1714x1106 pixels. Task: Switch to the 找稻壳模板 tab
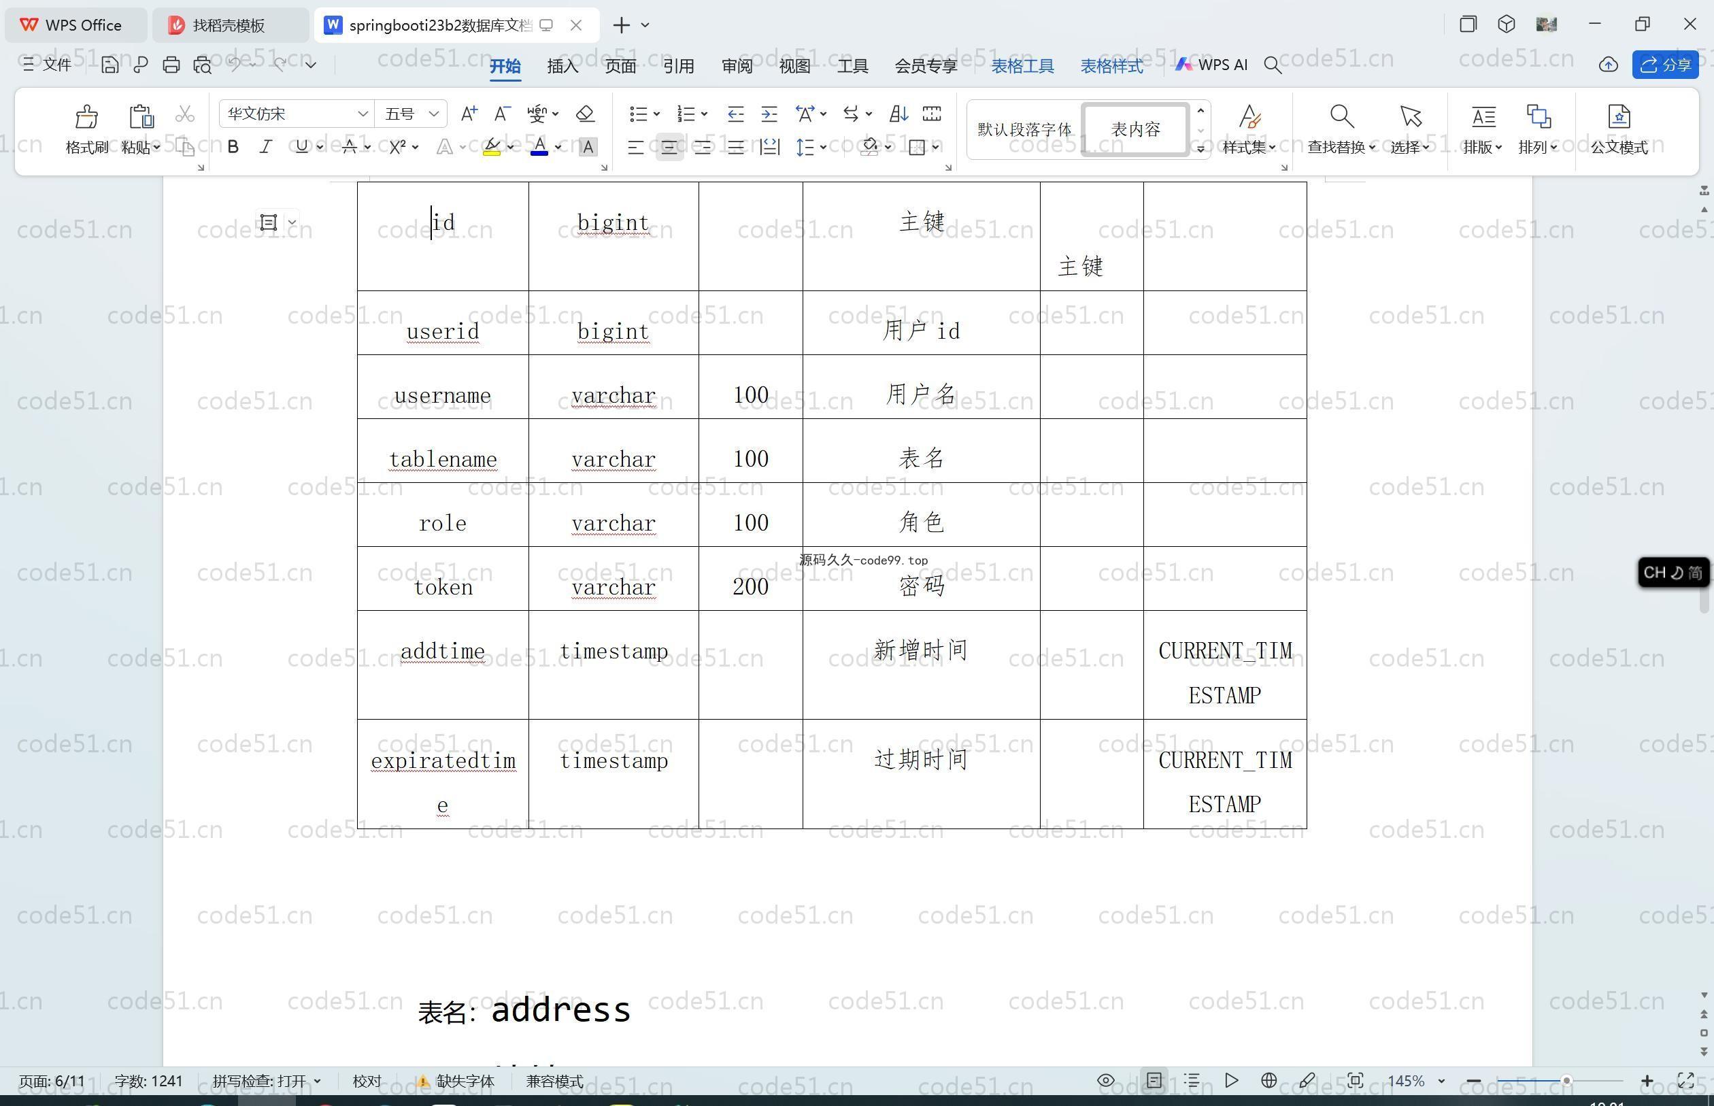(229, 25)
